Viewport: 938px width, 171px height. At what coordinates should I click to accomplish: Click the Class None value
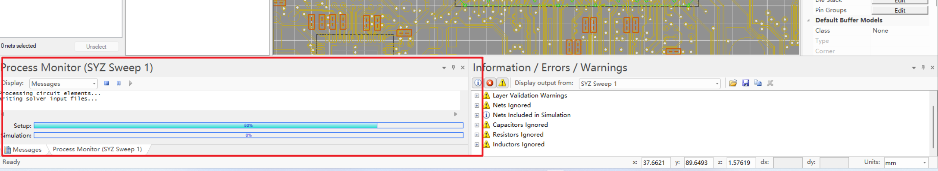pos(880,30)
